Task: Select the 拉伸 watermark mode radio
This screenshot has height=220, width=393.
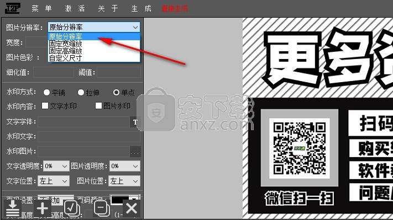Action: [81, 93]
